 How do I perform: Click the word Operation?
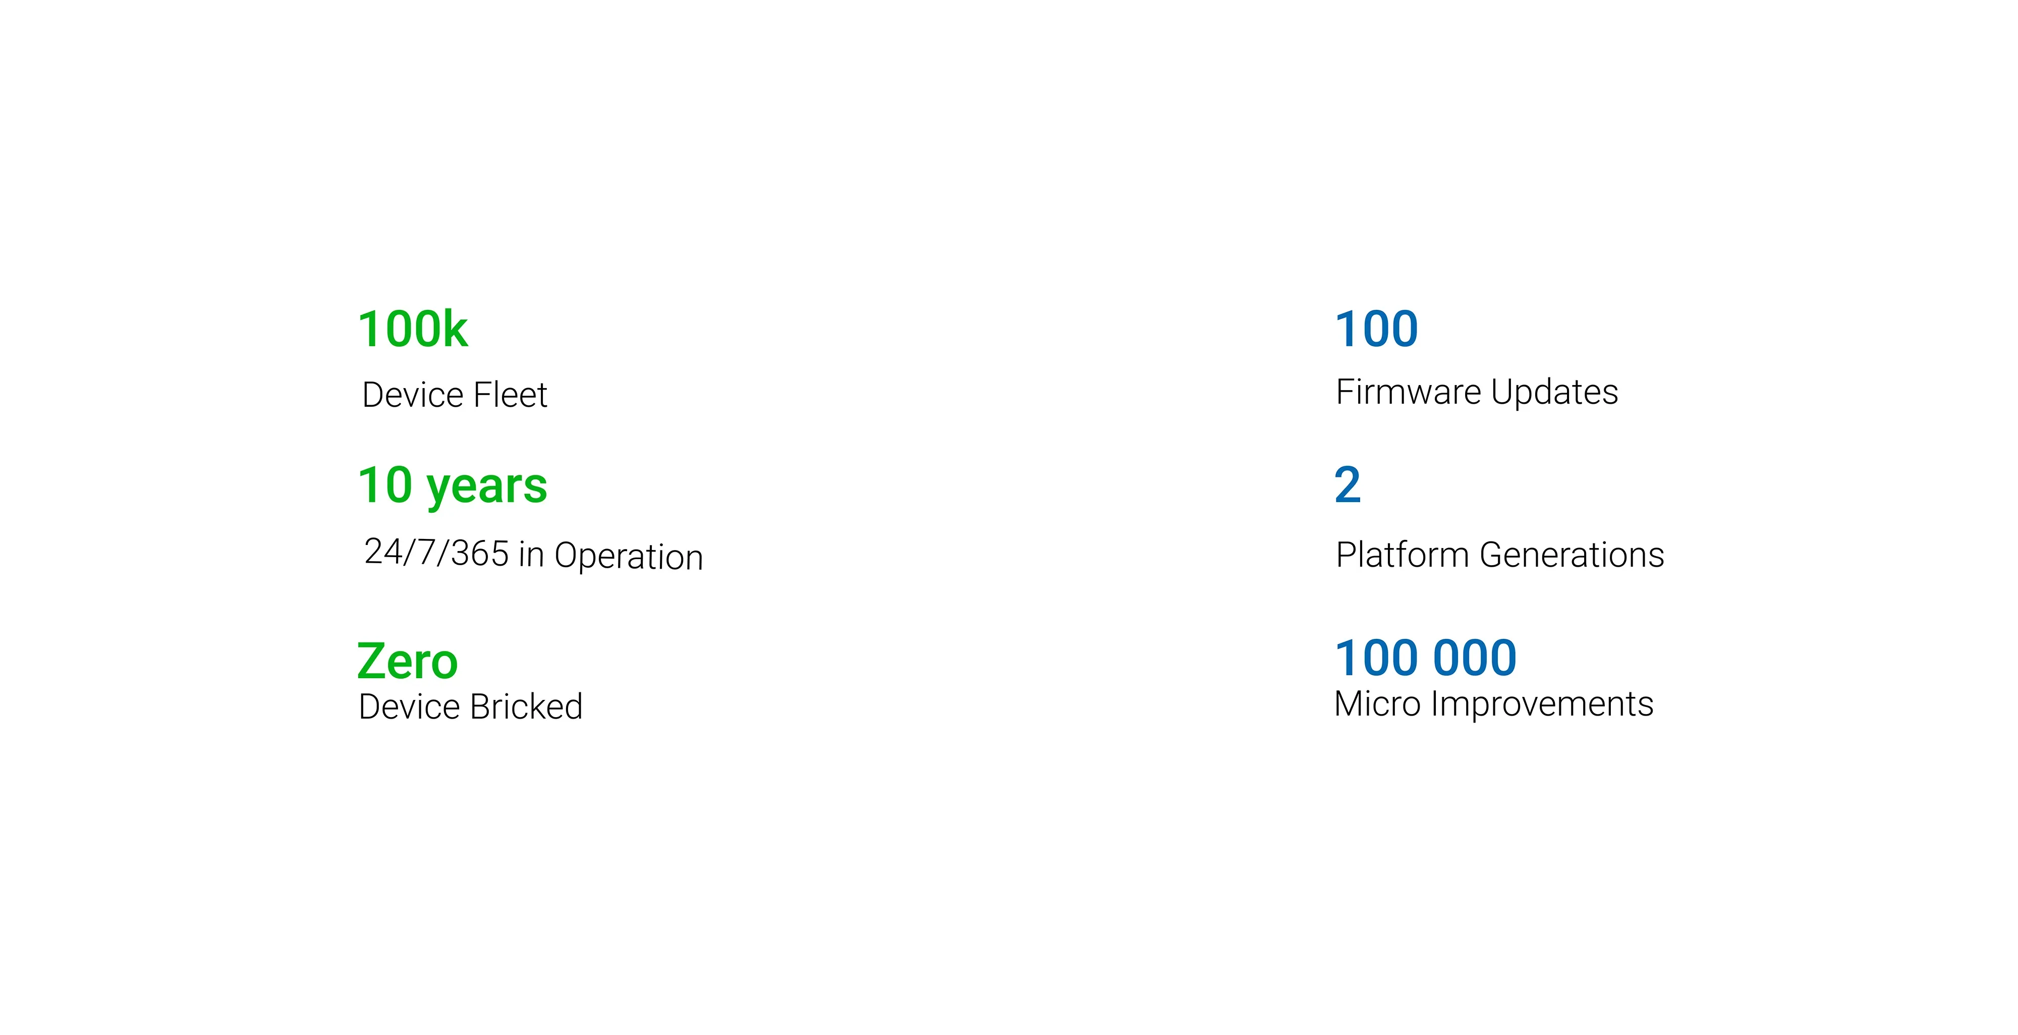[629, 557]
